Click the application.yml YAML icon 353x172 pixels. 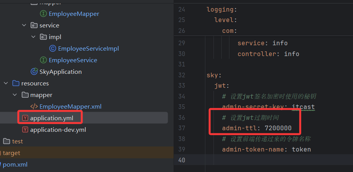click(25, 118)
